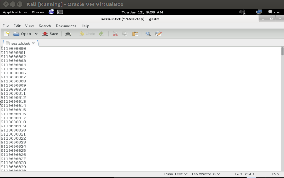Paste from clipboard icon
The image size is (284, 178).
click(135, 34)
